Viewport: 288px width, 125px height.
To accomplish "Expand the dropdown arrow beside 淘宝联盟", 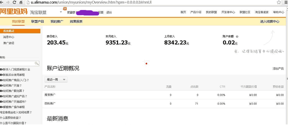I will coord(61,12).
